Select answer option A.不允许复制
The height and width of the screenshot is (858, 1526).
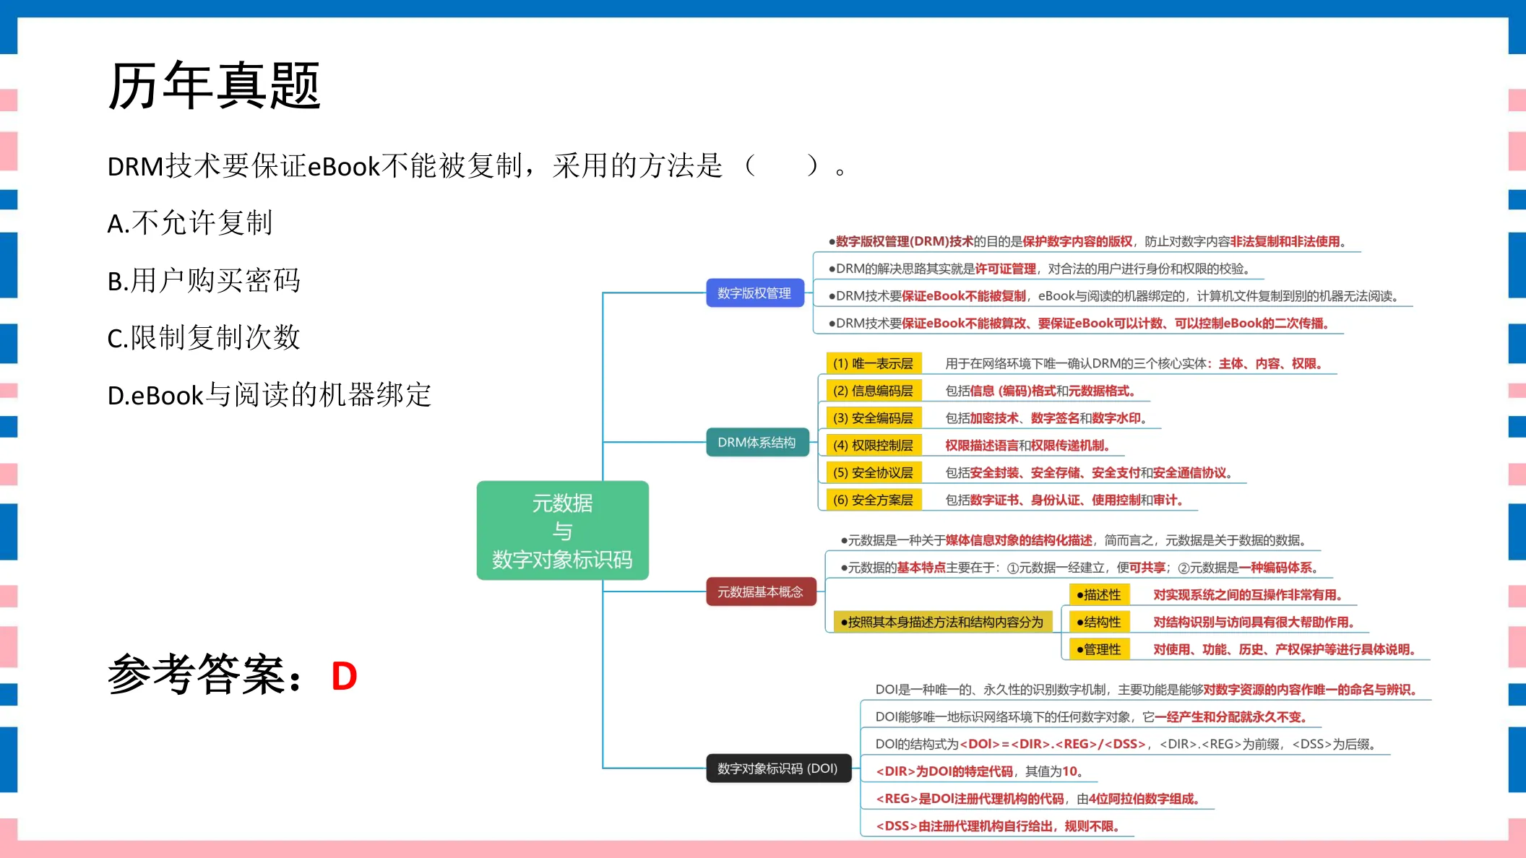click(x=190, y=222)
